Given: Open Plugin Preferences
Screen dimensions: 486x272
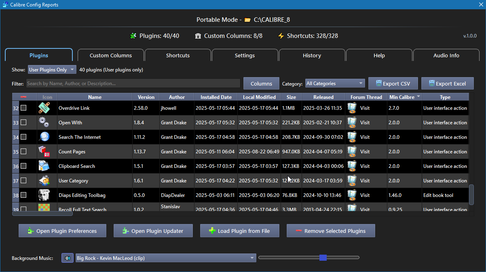Looking at the screenshot, I should point(62,231).
